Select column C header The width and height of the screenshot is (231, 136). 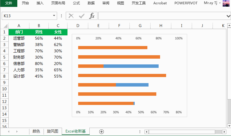tap(58, 26)
